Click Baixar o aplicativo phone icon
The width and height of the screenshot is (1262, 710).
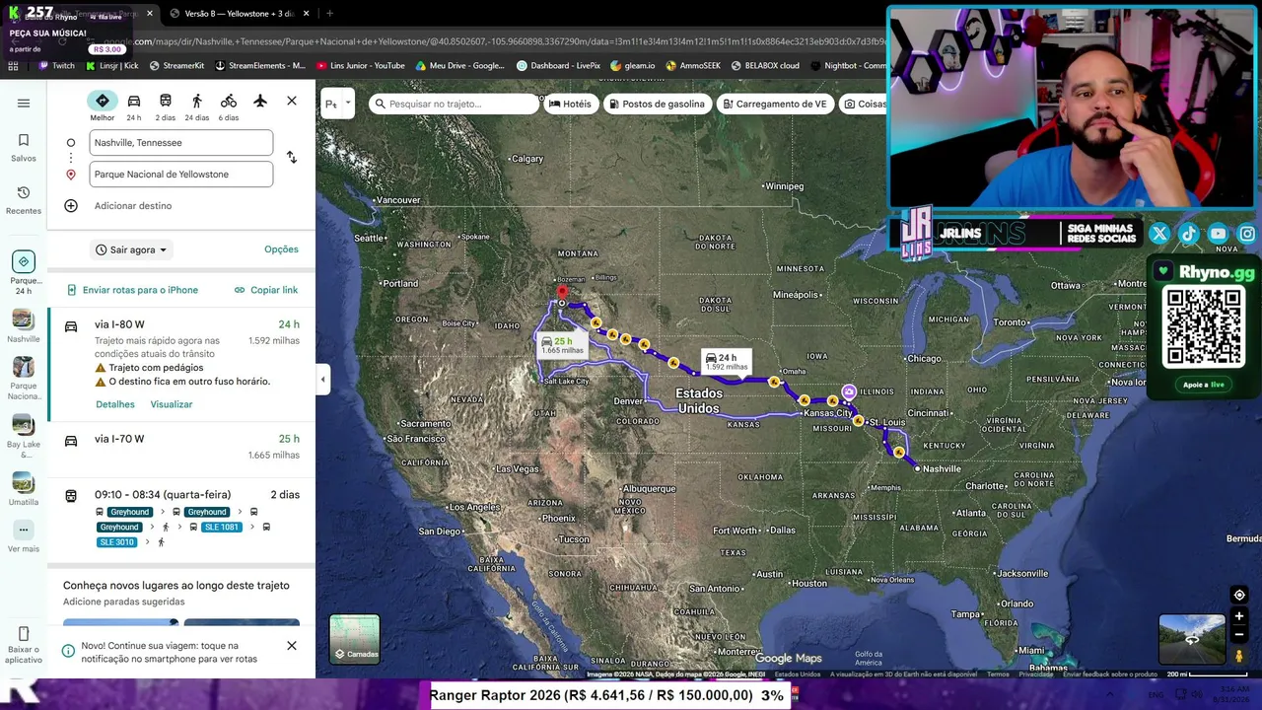point(24,634)
